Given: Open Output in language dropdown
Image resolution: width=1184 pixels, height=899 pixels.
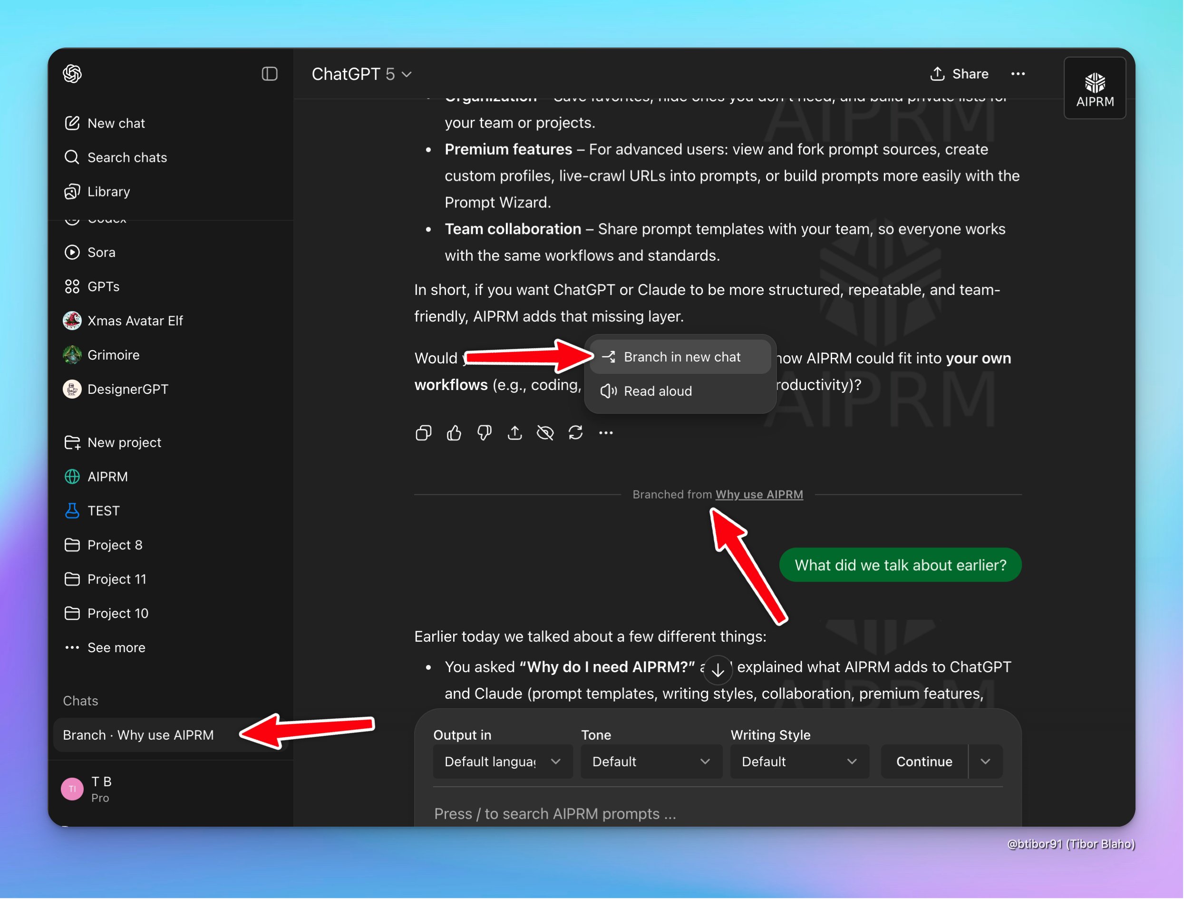Looking at the screenshot, I should [502, 762].
